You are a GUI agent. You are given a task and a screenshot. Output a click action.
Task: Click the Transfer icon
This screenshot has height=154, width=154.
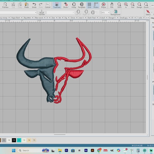[42, 13]
